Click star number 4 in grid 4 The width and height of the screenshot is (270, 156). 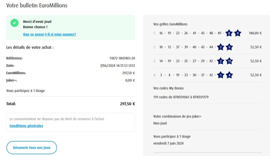pyautogui.click(x=229, y=75)
